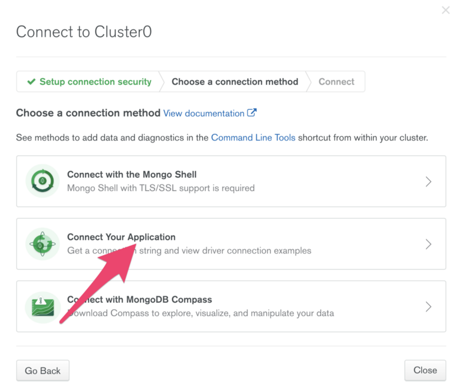Click the external link icon beside View documentation
This screenshot has width=463, height=392.
[252, 113]
